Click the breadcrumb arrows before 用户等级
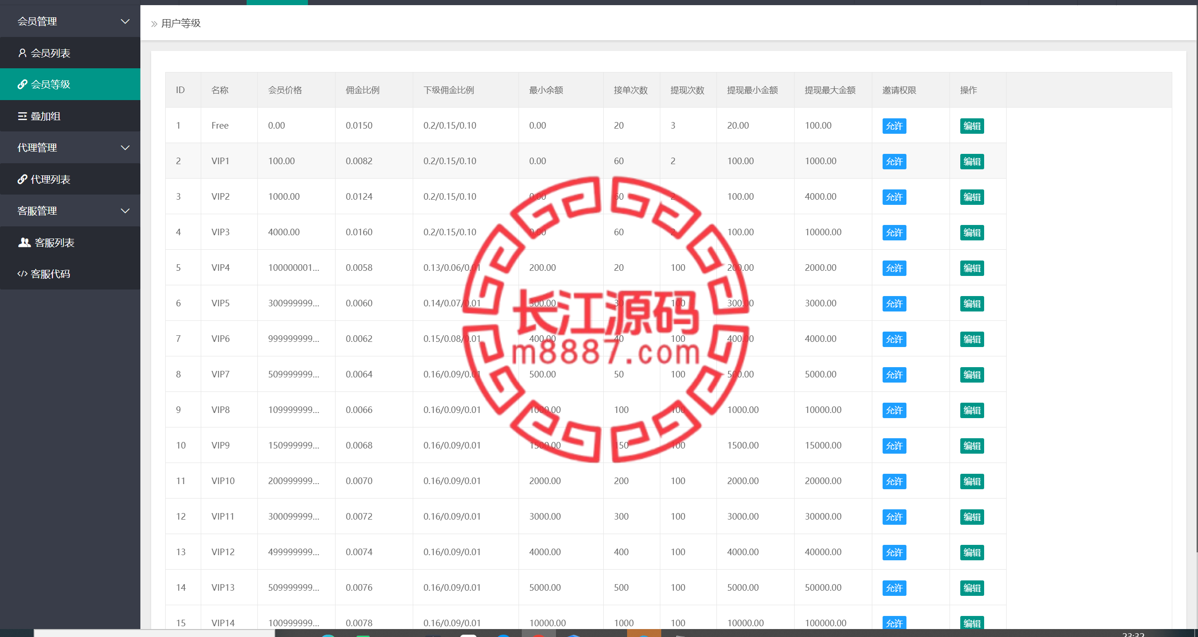The height and width of the screenshot is (637, 1198). (x=154, y=24)
